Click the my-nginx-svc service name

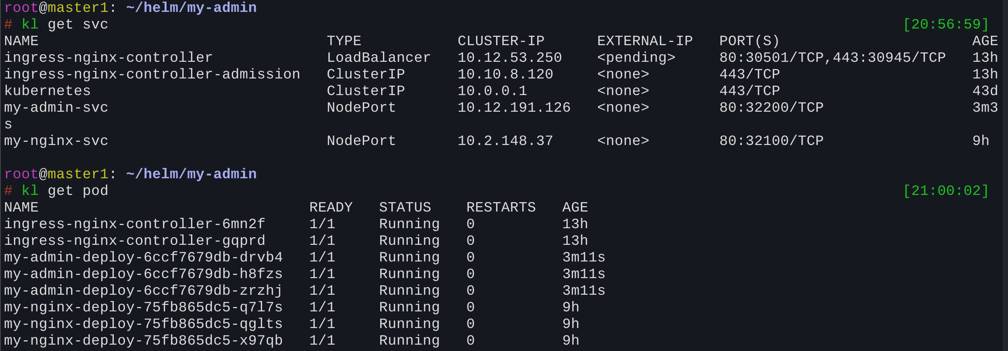(56, 141)
